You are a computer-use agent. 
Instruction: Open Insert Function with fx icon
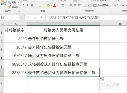(x=42, y=18)
